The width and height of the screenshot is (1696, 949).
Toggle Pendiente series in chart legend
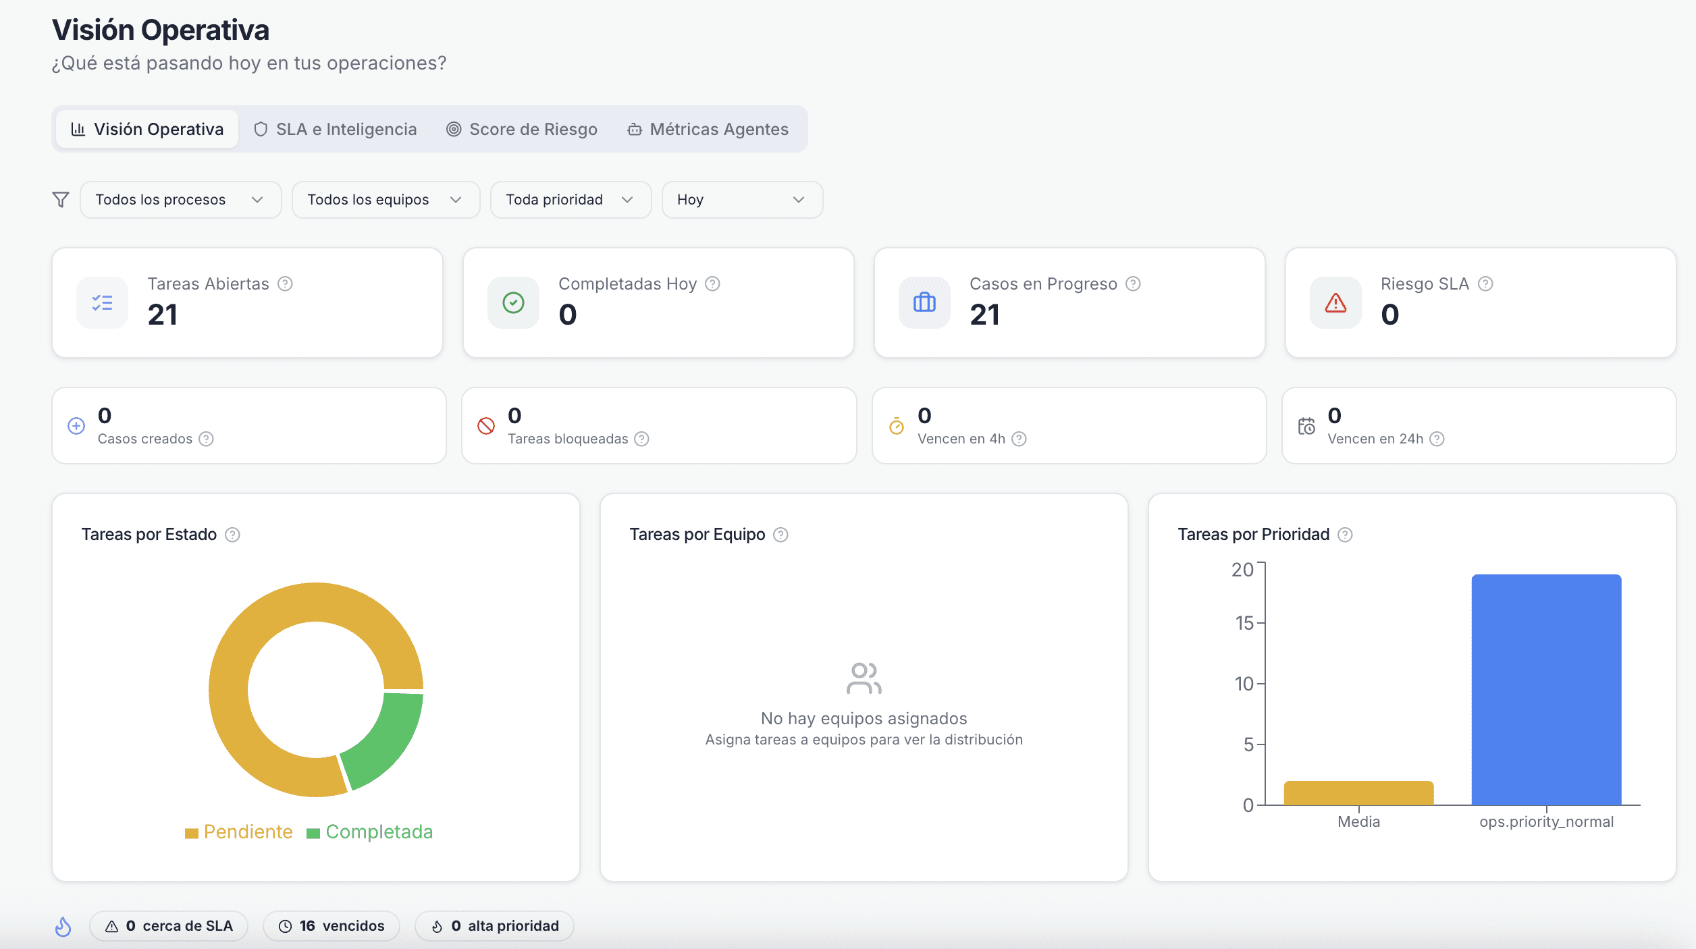(239, 832)
